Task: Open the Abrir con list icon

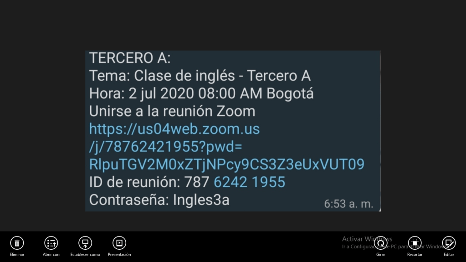Action: pyautogui.click(x=51, y=243)
